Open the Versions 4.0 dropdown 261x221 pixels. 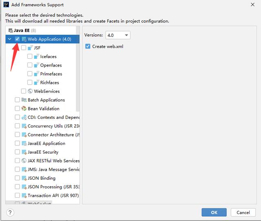(x=118, y=35)
